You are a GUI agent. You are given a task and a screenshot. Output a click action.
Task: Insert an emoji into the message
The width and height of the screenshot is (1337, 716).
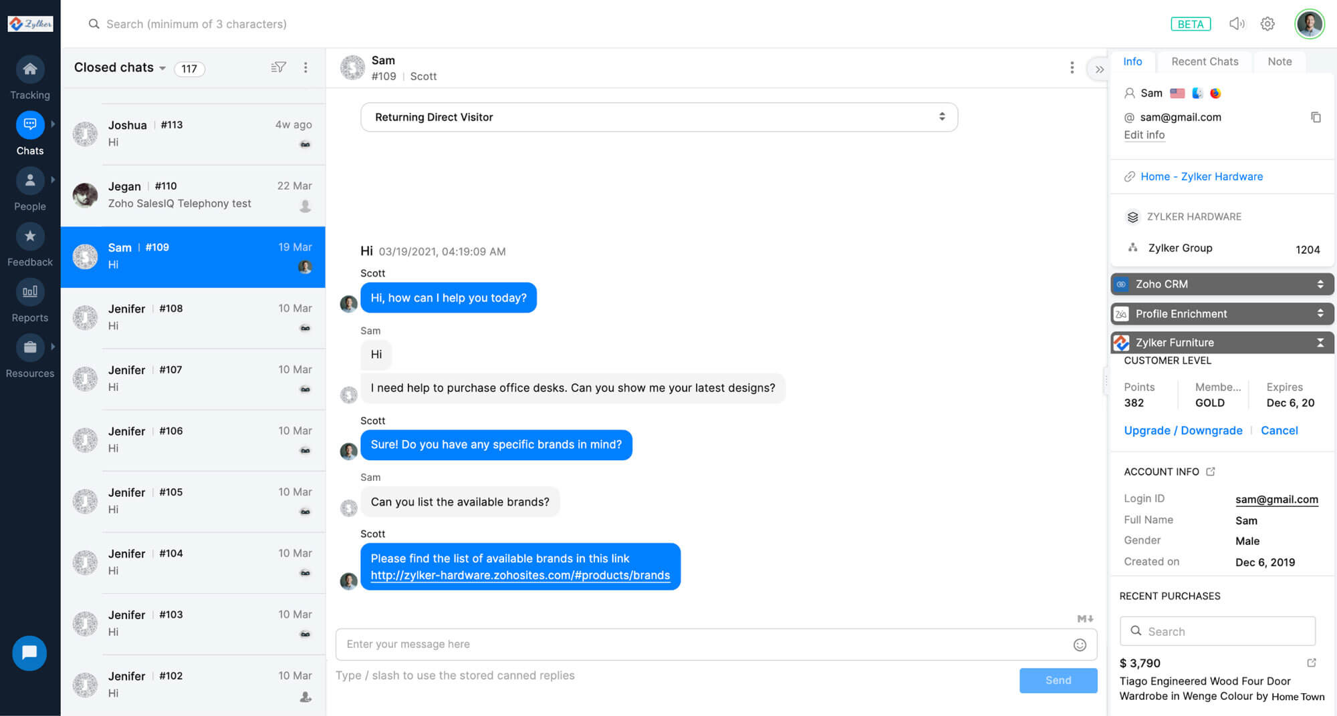1080,645
